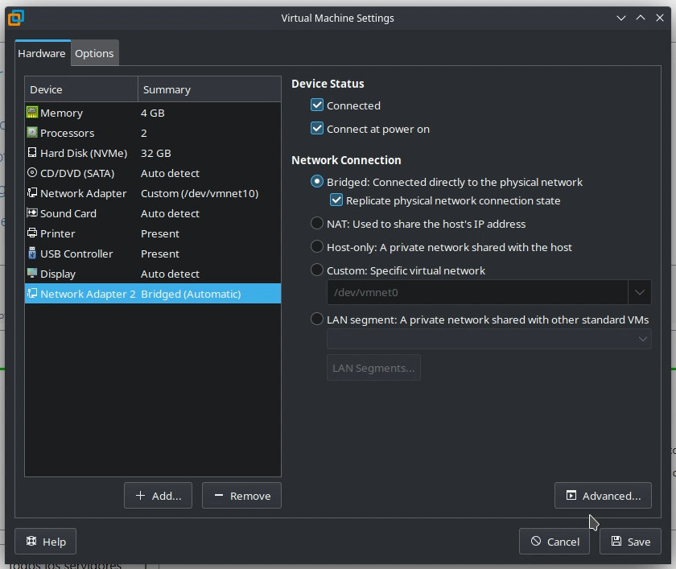
Task: Select the CD/DVD (SATA) disc icon
Action: click(x=32, y=173)
